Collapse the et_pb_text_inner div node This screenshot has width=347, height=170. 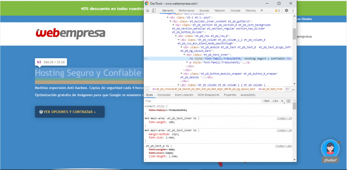(184, 55)
